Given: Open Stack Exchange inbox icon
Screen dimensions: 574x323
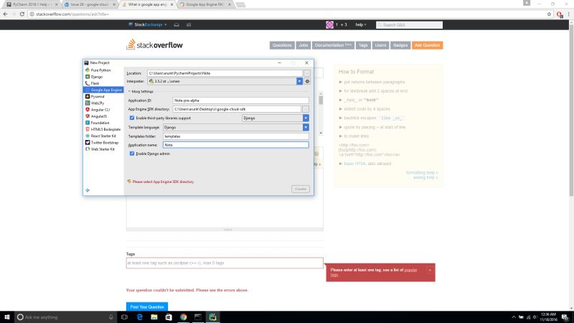Looking at the screenshot, I should 177,25.
